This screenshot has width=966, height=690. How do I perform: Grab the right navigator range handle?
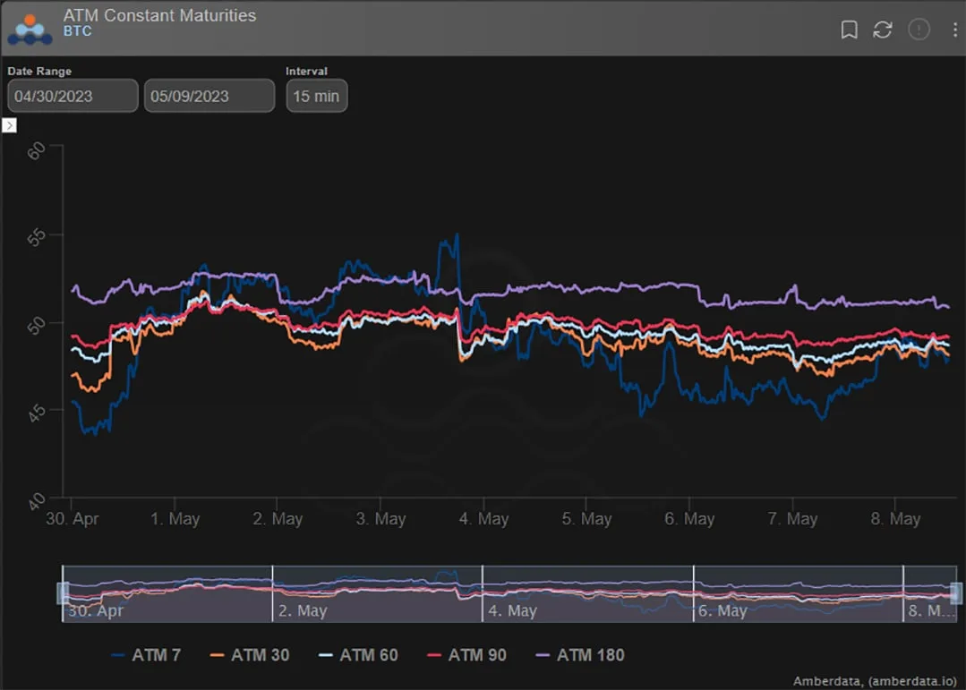(956, 593)
